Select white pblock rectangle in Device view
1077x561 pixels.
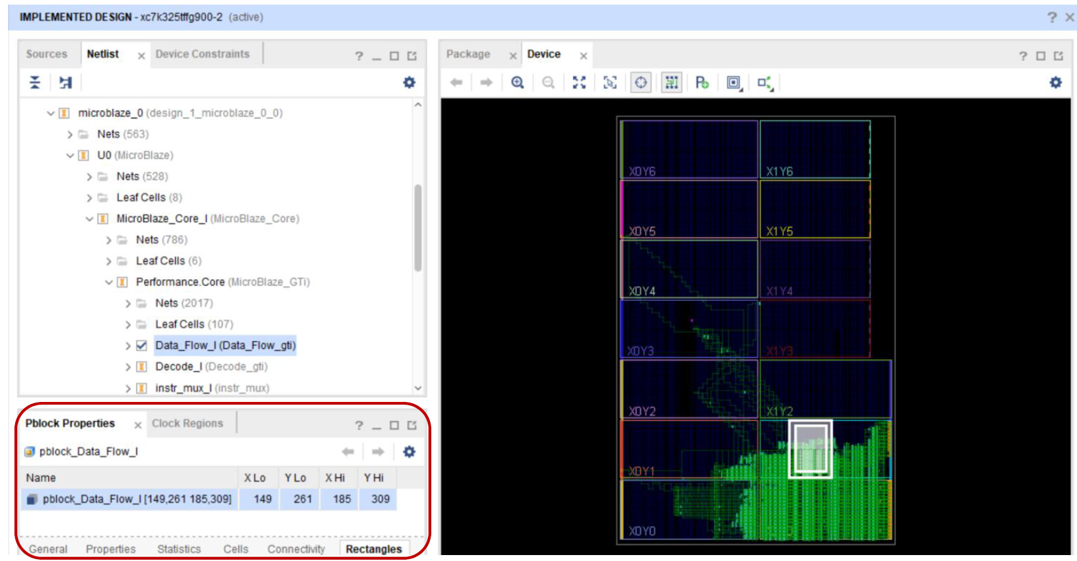(810, 449)
